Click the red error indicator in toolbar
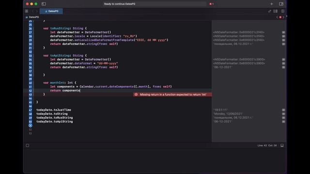The image size is (310, 174). 211,4
